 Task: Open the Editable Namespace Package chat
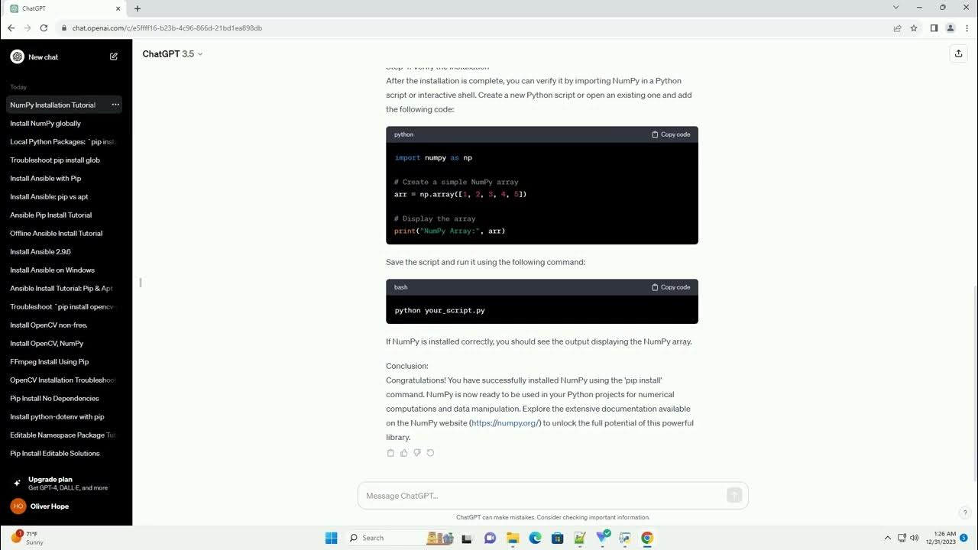64,435
